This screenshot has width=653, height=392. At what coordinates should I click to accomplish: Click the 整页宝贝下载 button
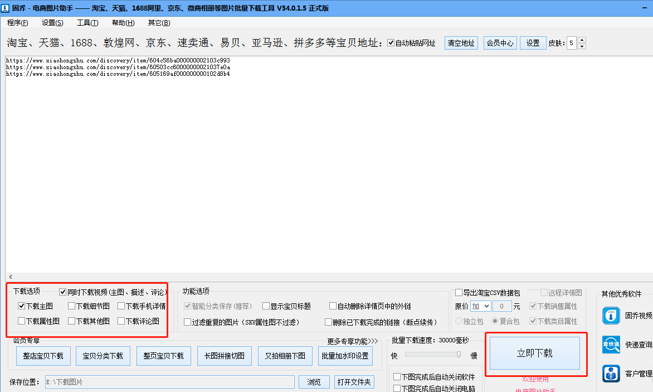[x=164, y=356]
